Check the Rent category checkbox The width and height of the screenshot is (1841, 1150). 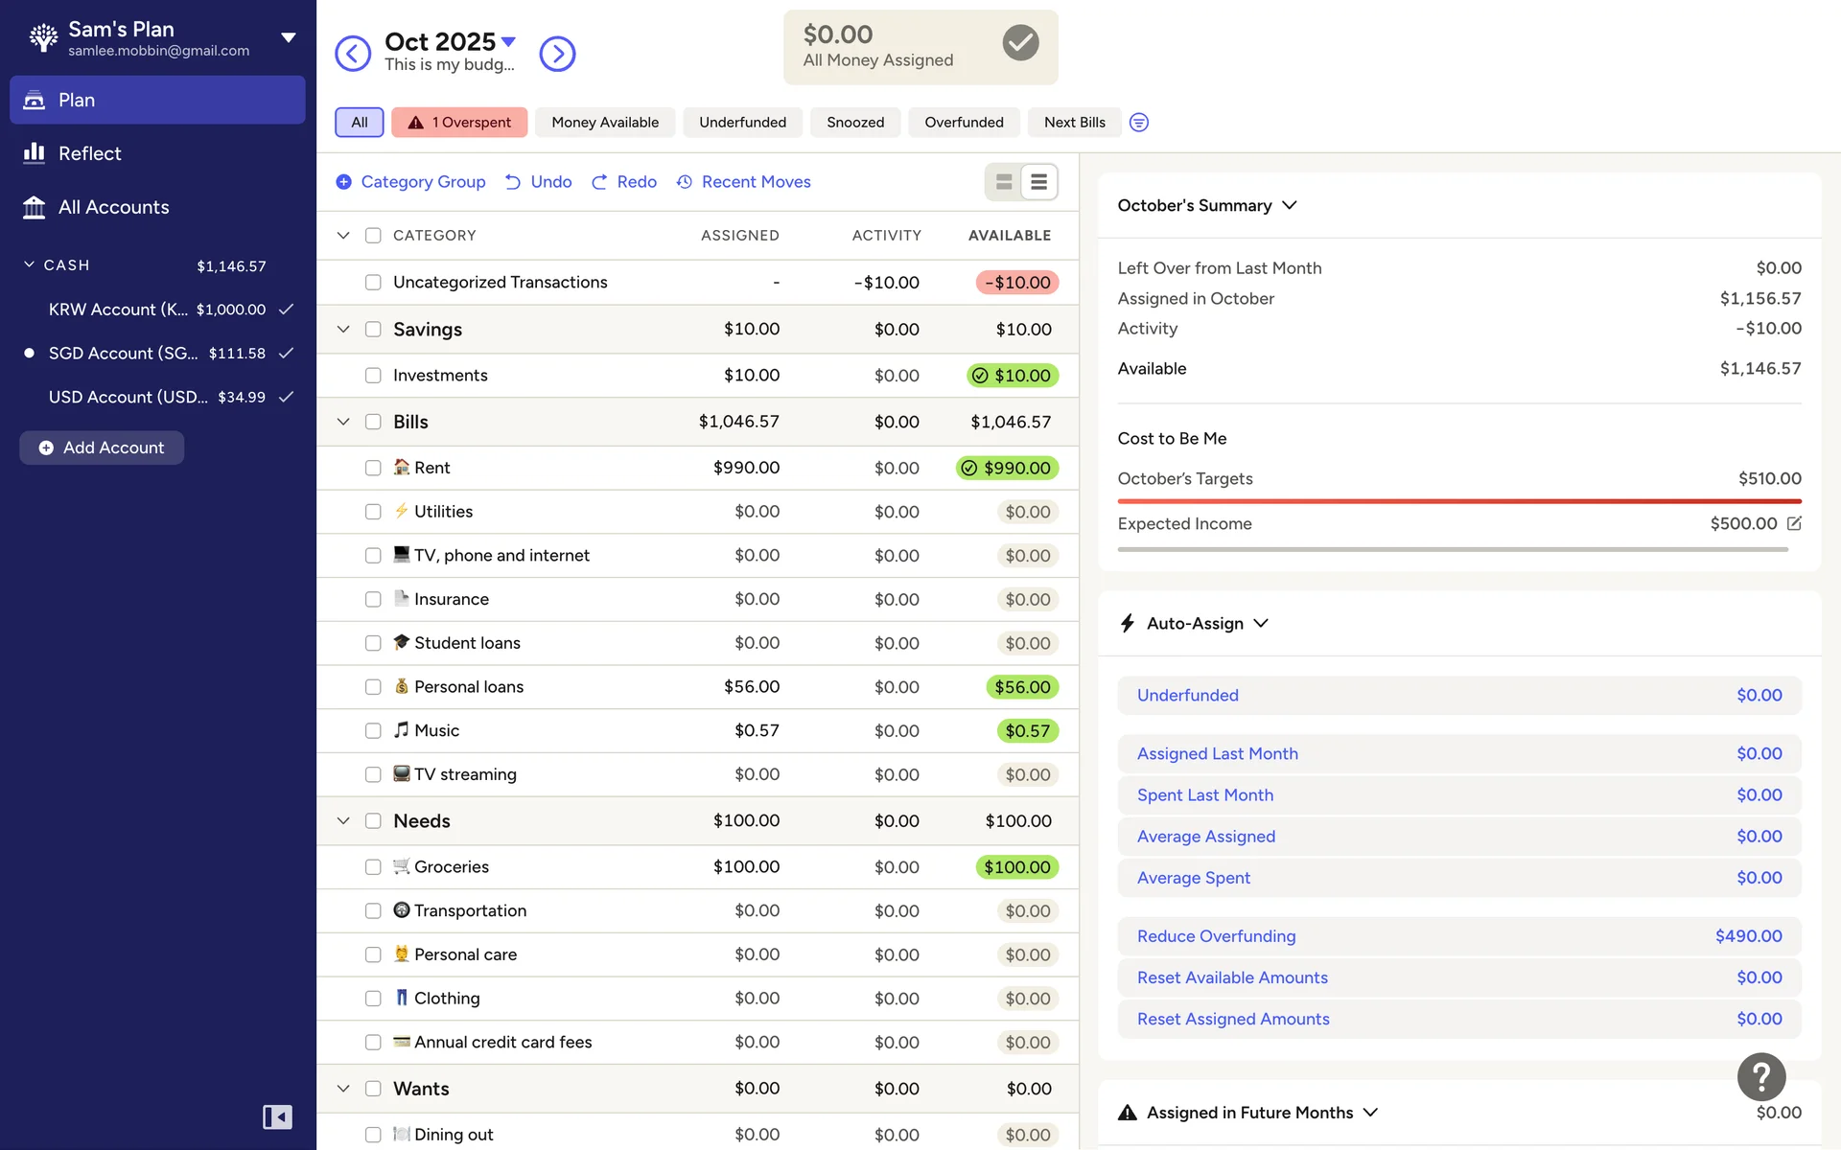[x=373, y=468]
